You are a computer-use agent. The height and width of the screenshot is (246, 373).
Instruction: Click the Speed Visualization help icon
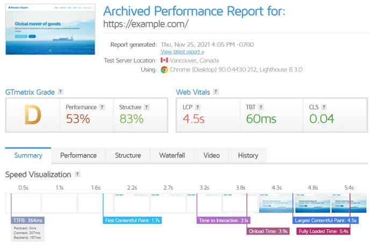[x=78, y=175]
